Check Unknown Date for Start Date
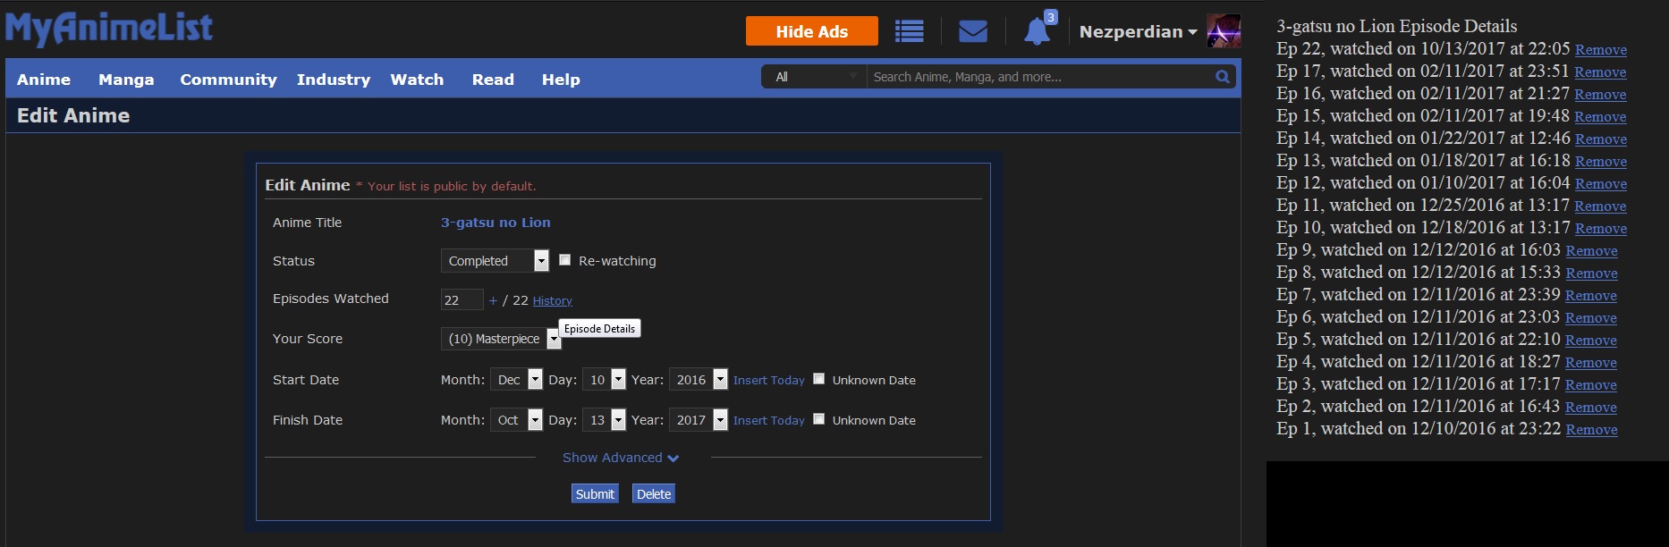The width and height of the screenshot is (1669, 547). click(x=818, y=379)
